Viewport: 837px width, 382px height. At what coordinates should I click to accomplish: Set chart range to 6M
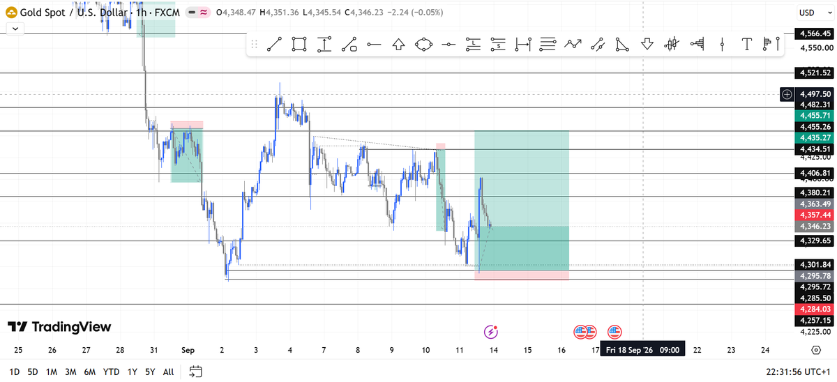pyautogui.click(x=90, y=372)
